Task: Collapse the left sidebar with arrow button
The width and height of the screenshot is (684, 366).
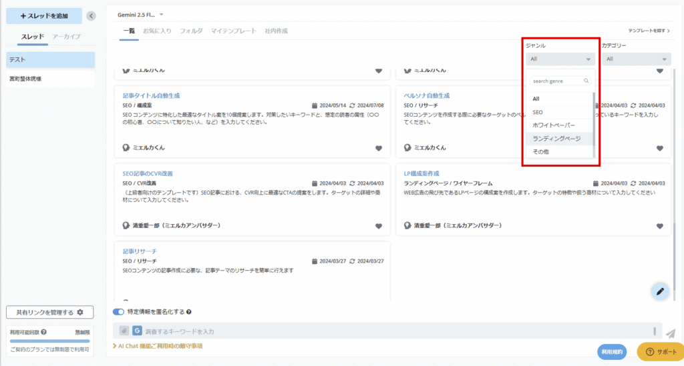Action: [91, 16]
